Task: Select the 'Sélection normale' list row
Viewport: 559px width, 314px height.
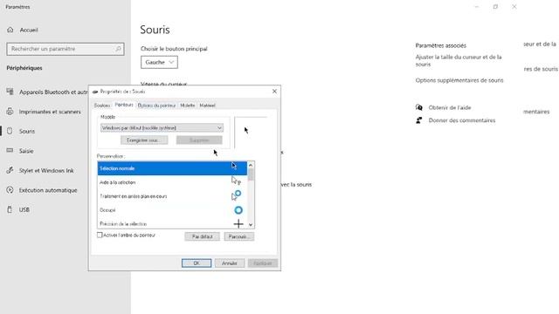Action: click(172, 168)
